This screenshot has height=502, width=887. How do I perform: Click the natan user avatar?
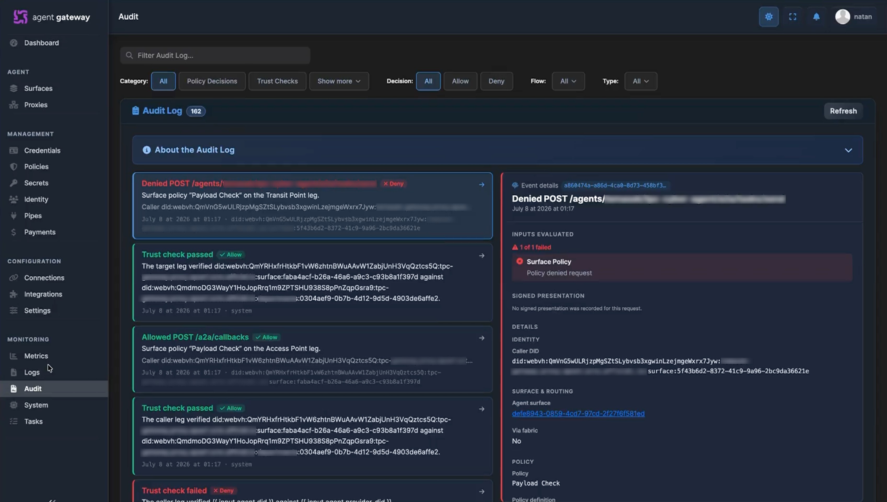coord(843,16)
